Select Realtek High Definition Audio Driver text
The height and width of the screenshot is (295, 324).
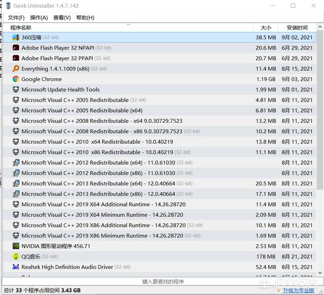pos(67,267)
